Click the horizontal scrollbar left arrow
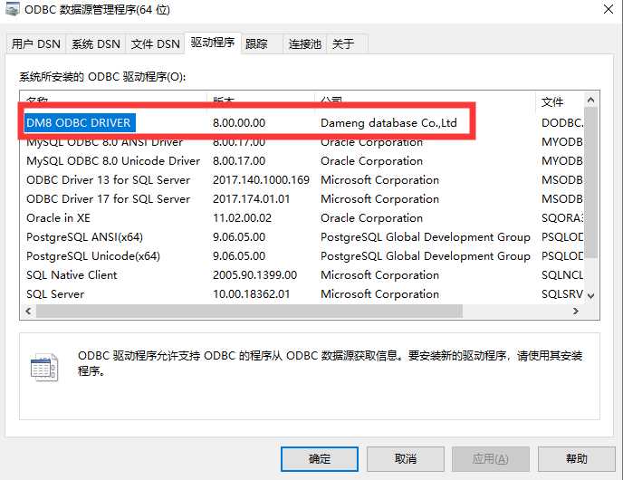 (x=28, y=312)
